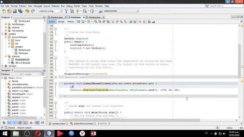The width and height of the screenshot is (244, 137).
Task: Collapse the ejemplo project node
Action: [x=2, y=34]
